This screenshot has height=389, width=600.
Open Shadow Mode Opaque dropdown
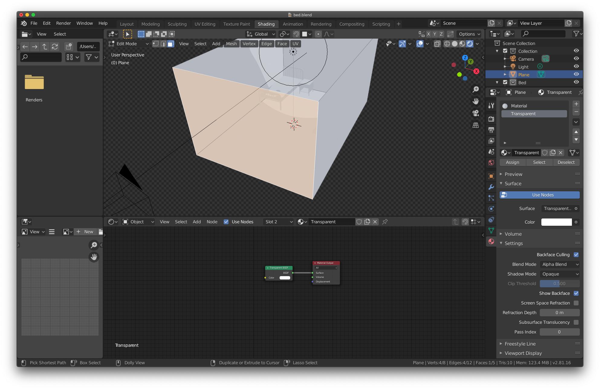click(560, 274)
